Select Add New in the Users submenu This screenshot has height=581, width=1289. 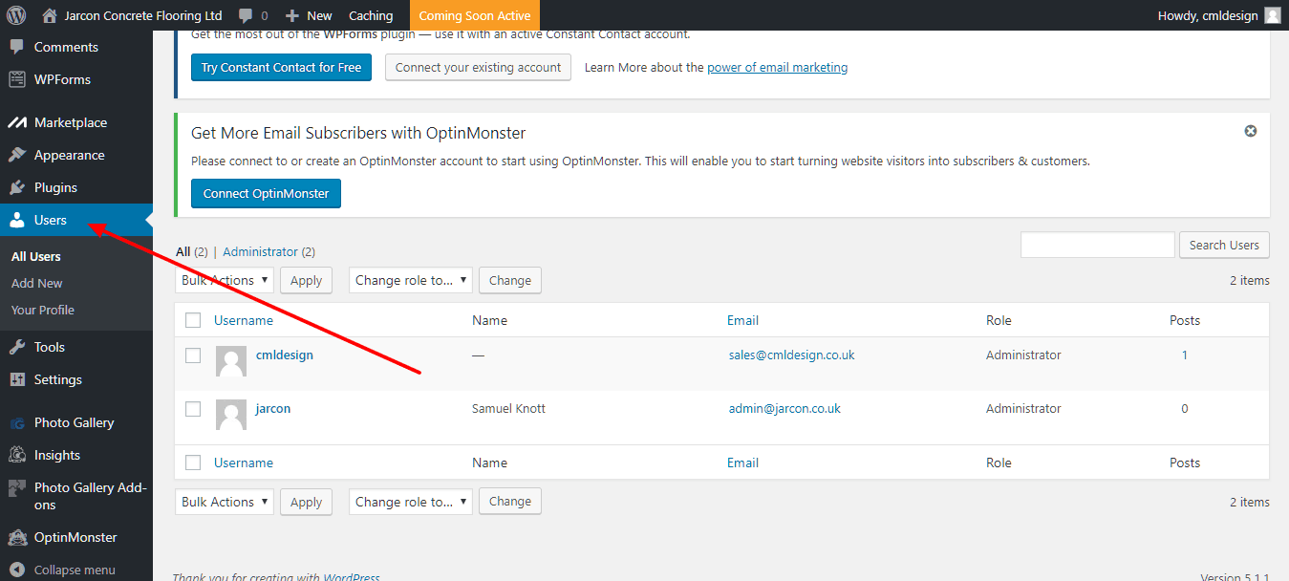pos(37,283)
